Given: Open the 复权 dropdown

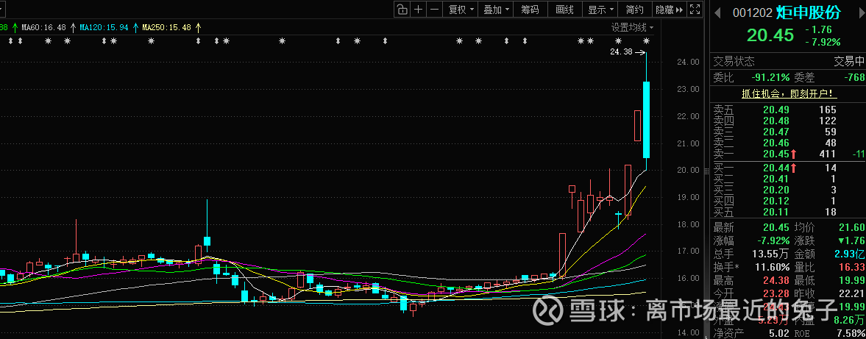Looking at the screenshot, I should coord(461,9).
